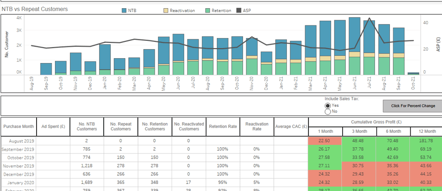Click NTB customers value 1,218
The image size is (442, 191).
point(87,166)
